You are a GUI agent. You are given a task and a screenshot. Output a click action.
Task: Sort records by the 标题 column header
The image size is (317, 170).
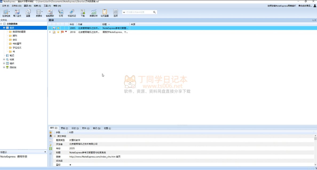(115, 24)
